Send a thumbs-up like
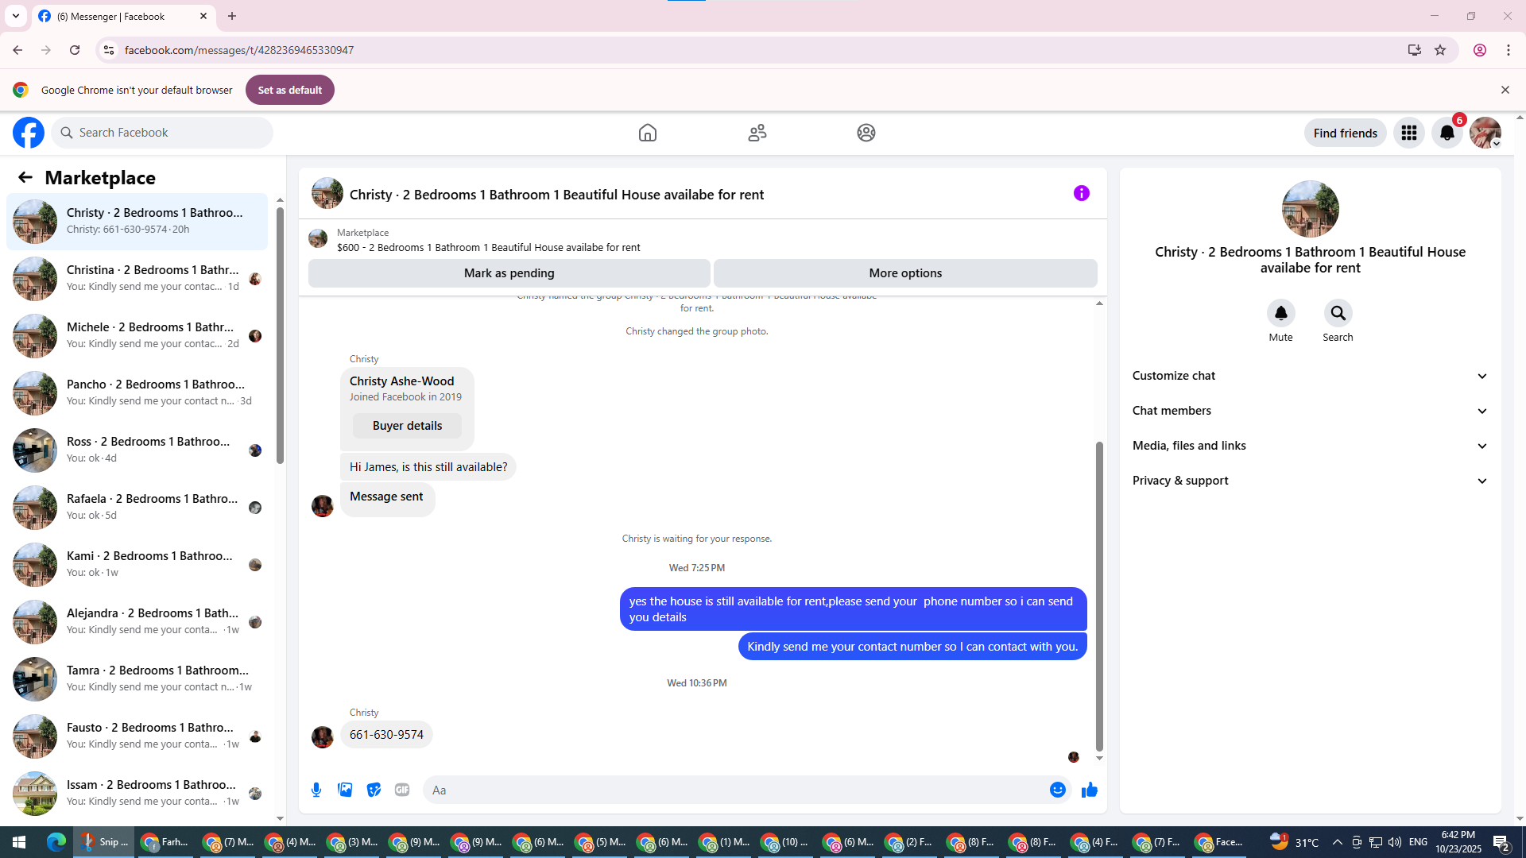Image resolution: width=1526 pixels, height=858 pixels. pos(1089,790)
